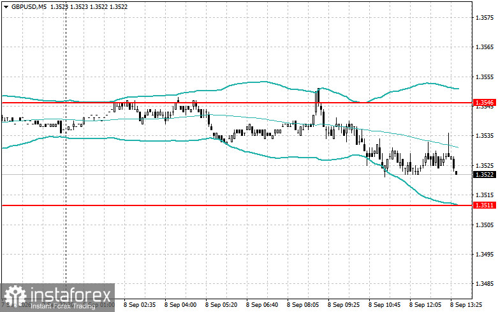Click the 8 Sep 04:00 time label
The width and height of the screenshot is (498, 312).
[x=180, y=305]
